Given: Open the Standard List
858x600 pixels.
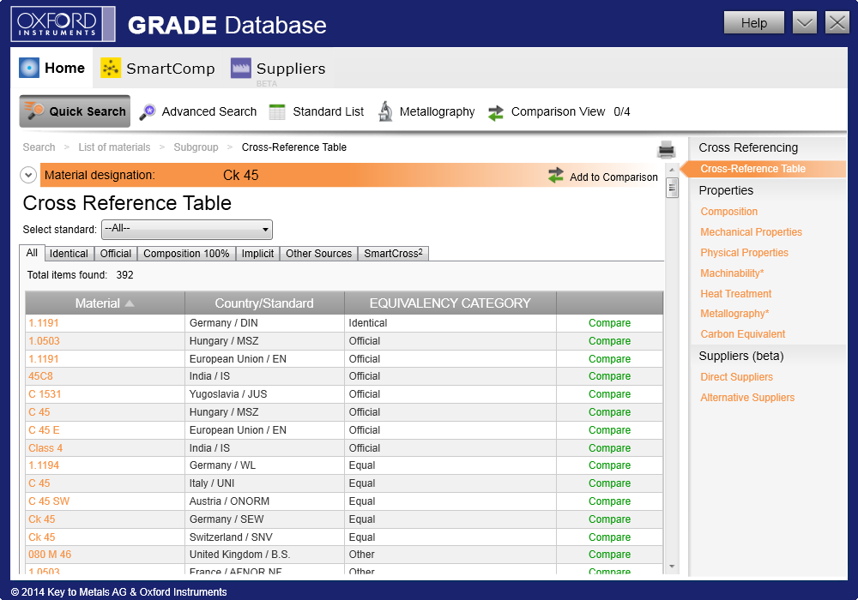Looking at the screenshot, I should (317, 111).
